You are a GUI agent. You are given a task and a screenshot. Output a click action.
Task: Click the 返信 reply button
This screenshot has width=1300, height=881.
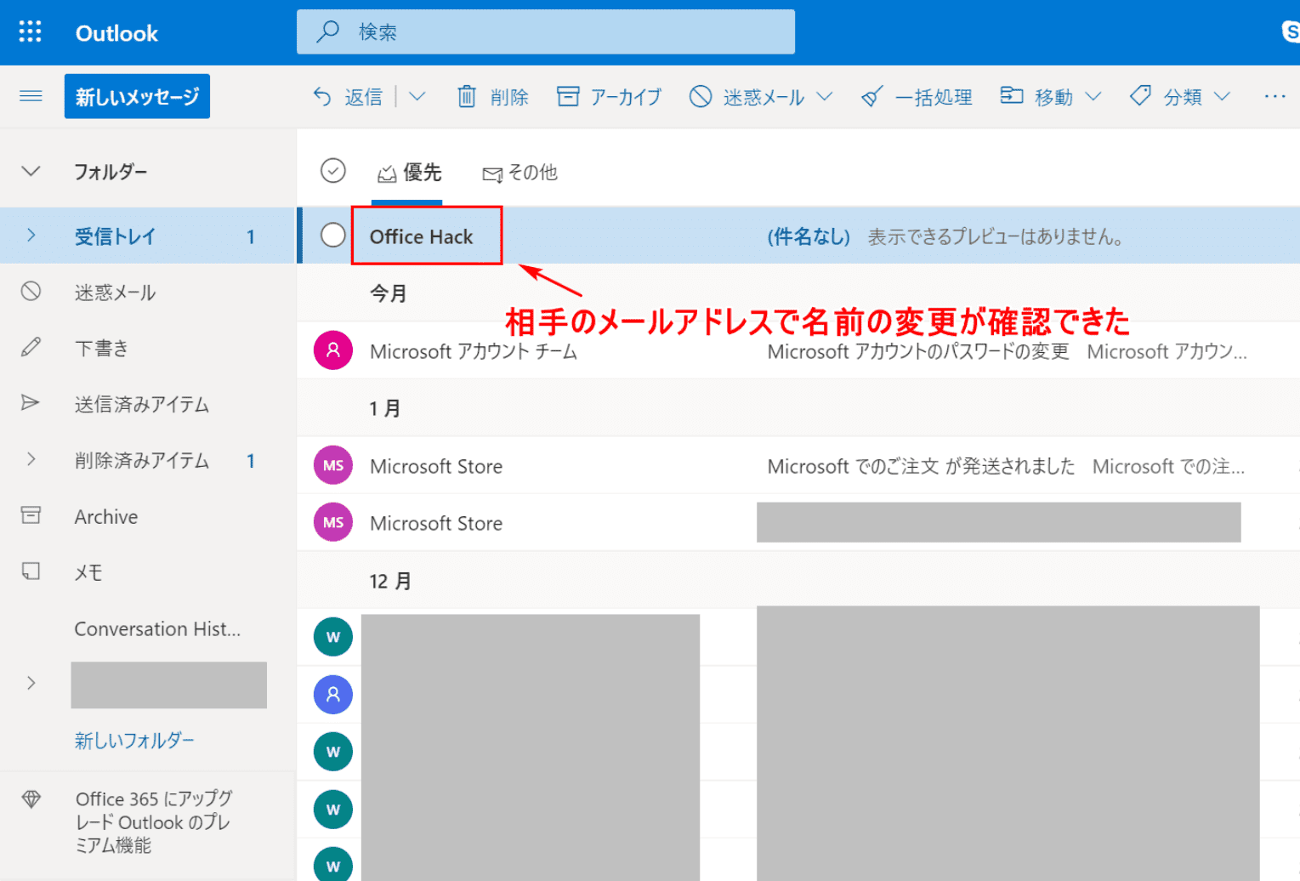pos(348,97)
